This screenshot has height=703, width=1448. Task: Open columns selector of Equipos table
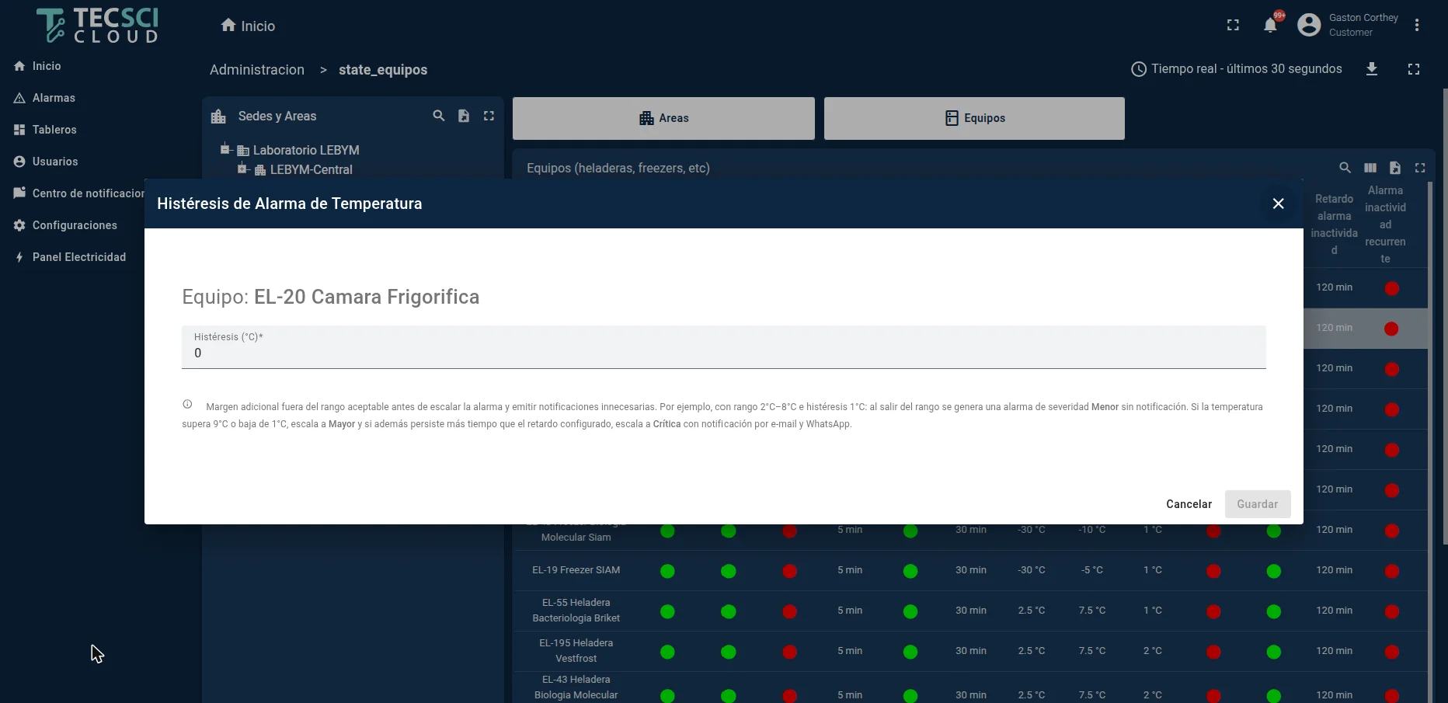1370,168
